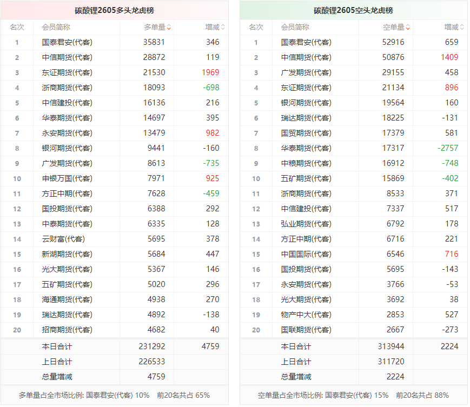470x407 pixels.
Task: Click 东证期货(代客) in the long table
Action: pyautogui.click(x=67, y=72)
